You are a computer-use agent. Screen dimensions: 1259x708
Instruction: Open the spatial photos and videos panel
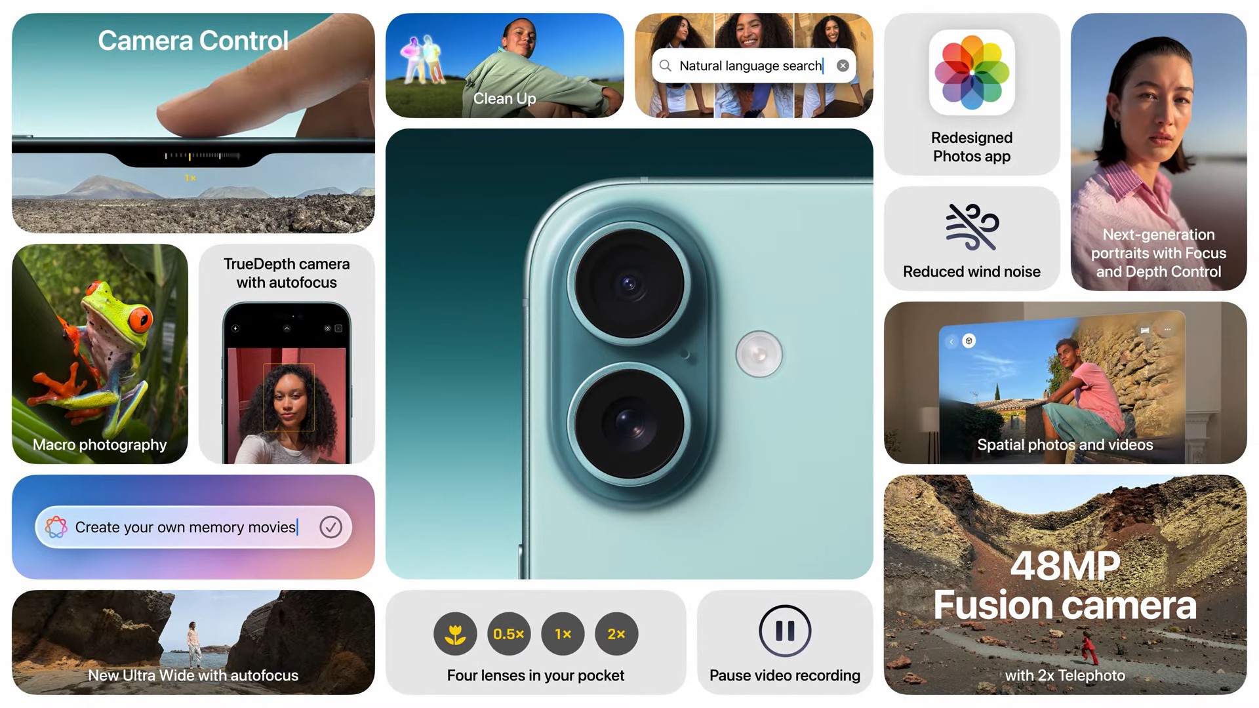click(1064, 382)
